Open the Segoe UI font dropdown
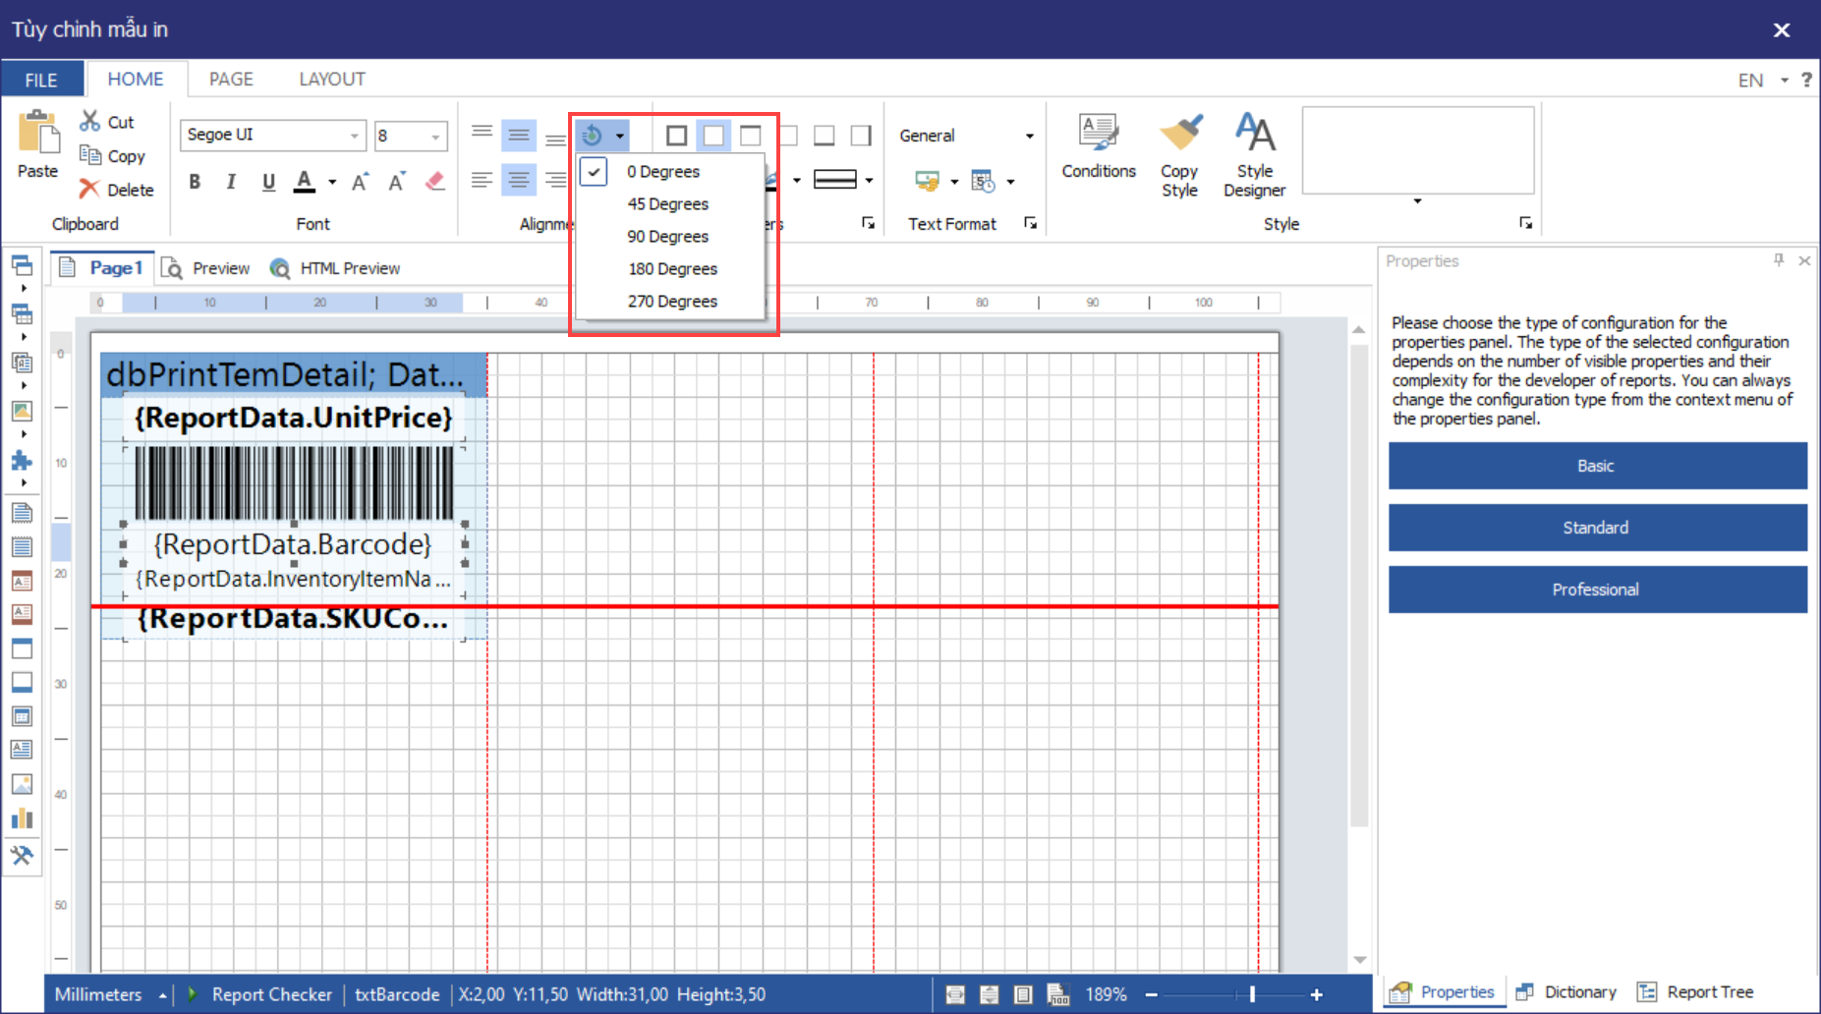The height and width of the screenshot is (1014, 1821). pos(355,136)
